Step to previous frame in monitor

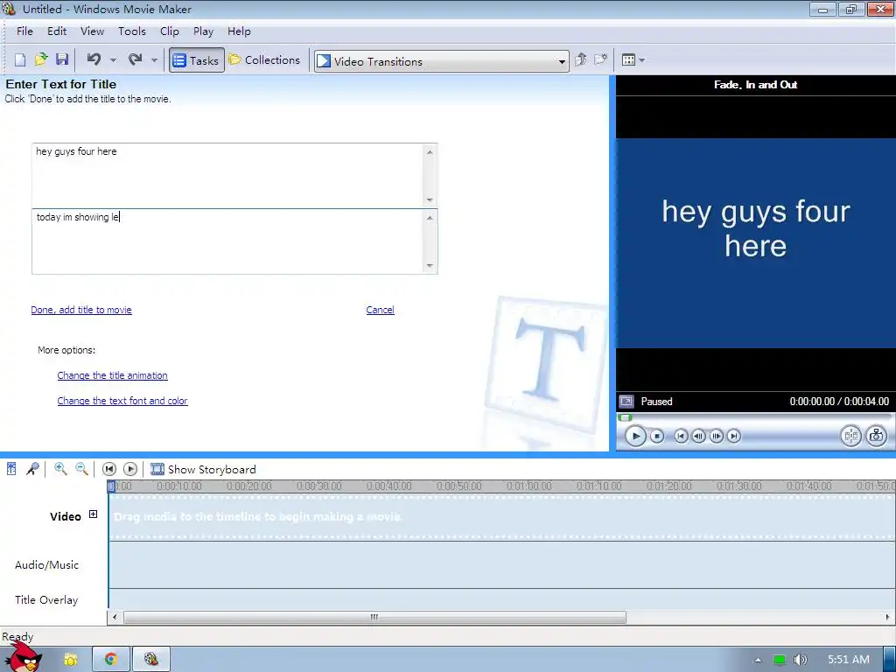(698, 436)
